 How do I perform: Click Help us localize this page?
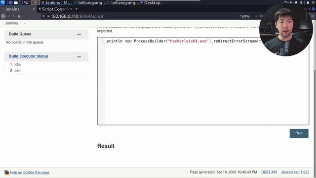(30, 173)
